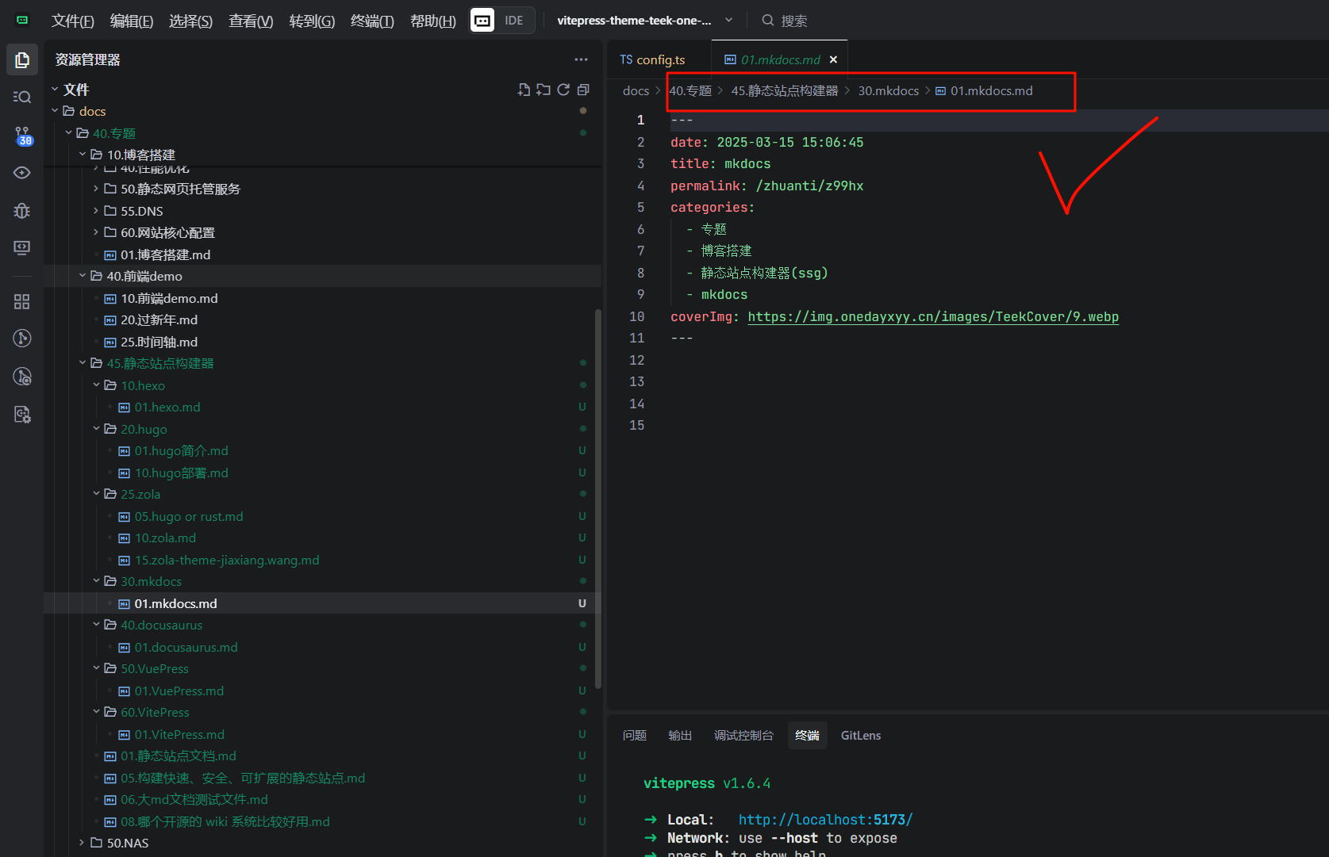The height and width of the screenshot is (857, 1329).
Task: Click the New File icon in file toolbar
Action: coord(524,90)
